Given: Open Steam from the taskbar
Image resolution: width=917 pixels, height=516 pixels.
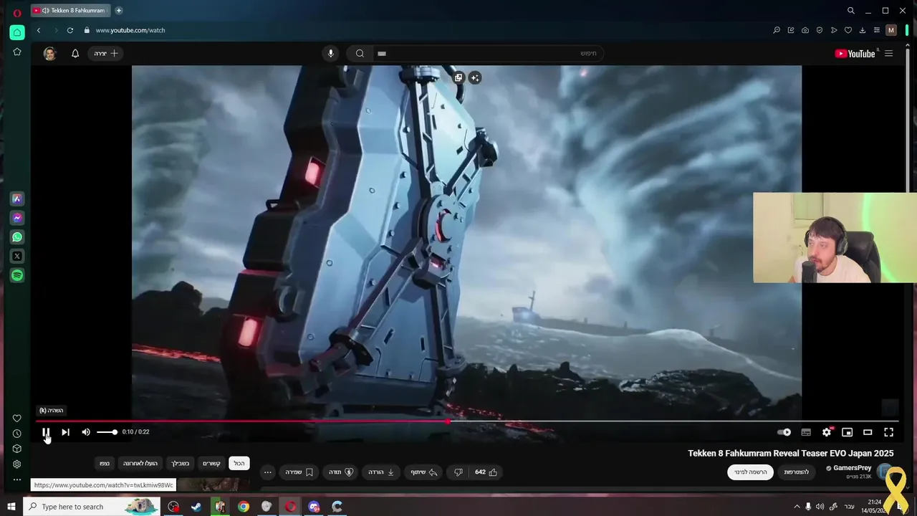Looking at the screenshot, I should (x=196, y=507).
